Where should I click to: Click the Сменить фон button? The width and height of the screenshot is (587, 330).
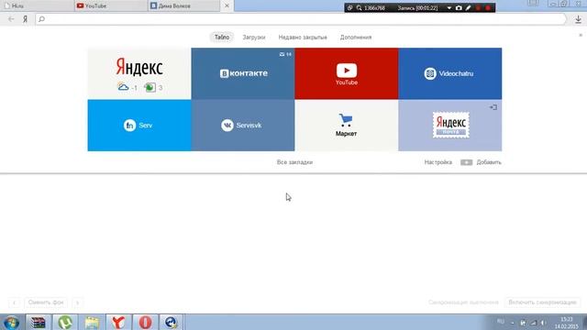click(x=46, y=302)
